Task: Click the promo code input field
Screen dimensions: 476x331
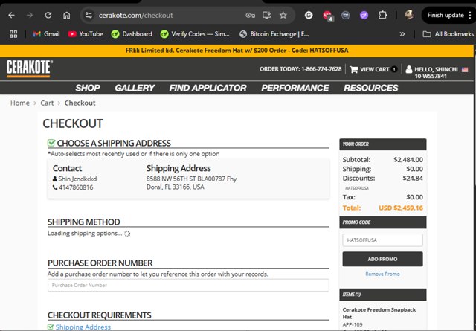Action: tap(382, 240)
